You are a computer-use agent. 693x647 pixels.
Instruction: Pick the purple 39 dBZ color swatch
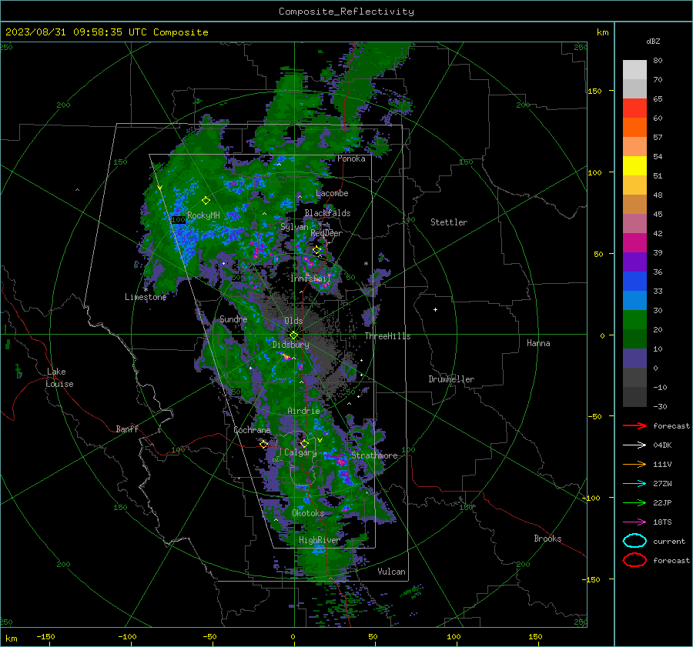[634, 262]
